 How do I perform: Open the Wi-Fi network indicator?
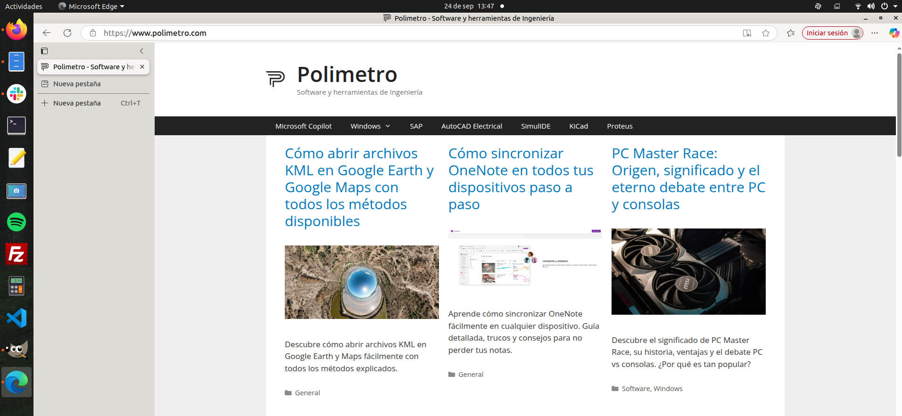coord(858,6)
